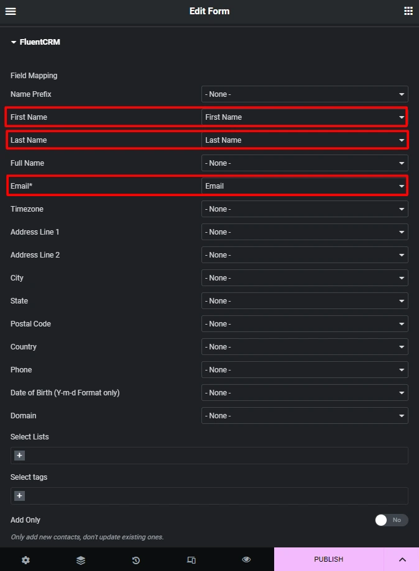Open the Timezone dropdown
Viewport: 419px width, 571px height.
pyautogui.click(x=305, y=209)
